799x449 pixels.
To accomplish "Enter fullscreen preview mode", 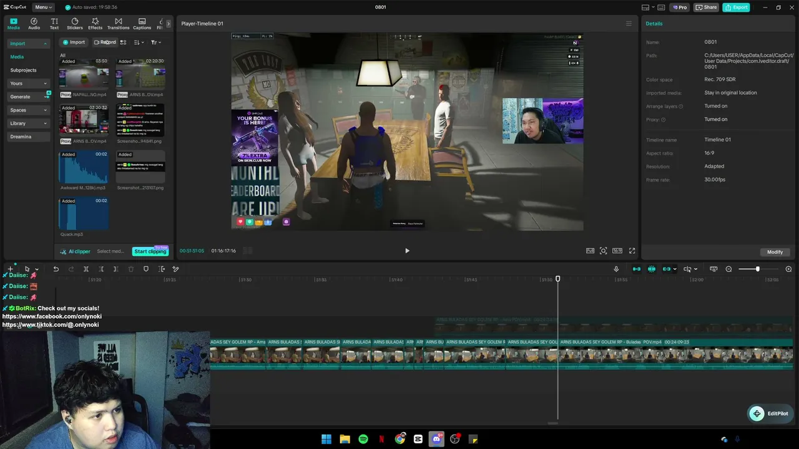I will (x=632, y=251).
